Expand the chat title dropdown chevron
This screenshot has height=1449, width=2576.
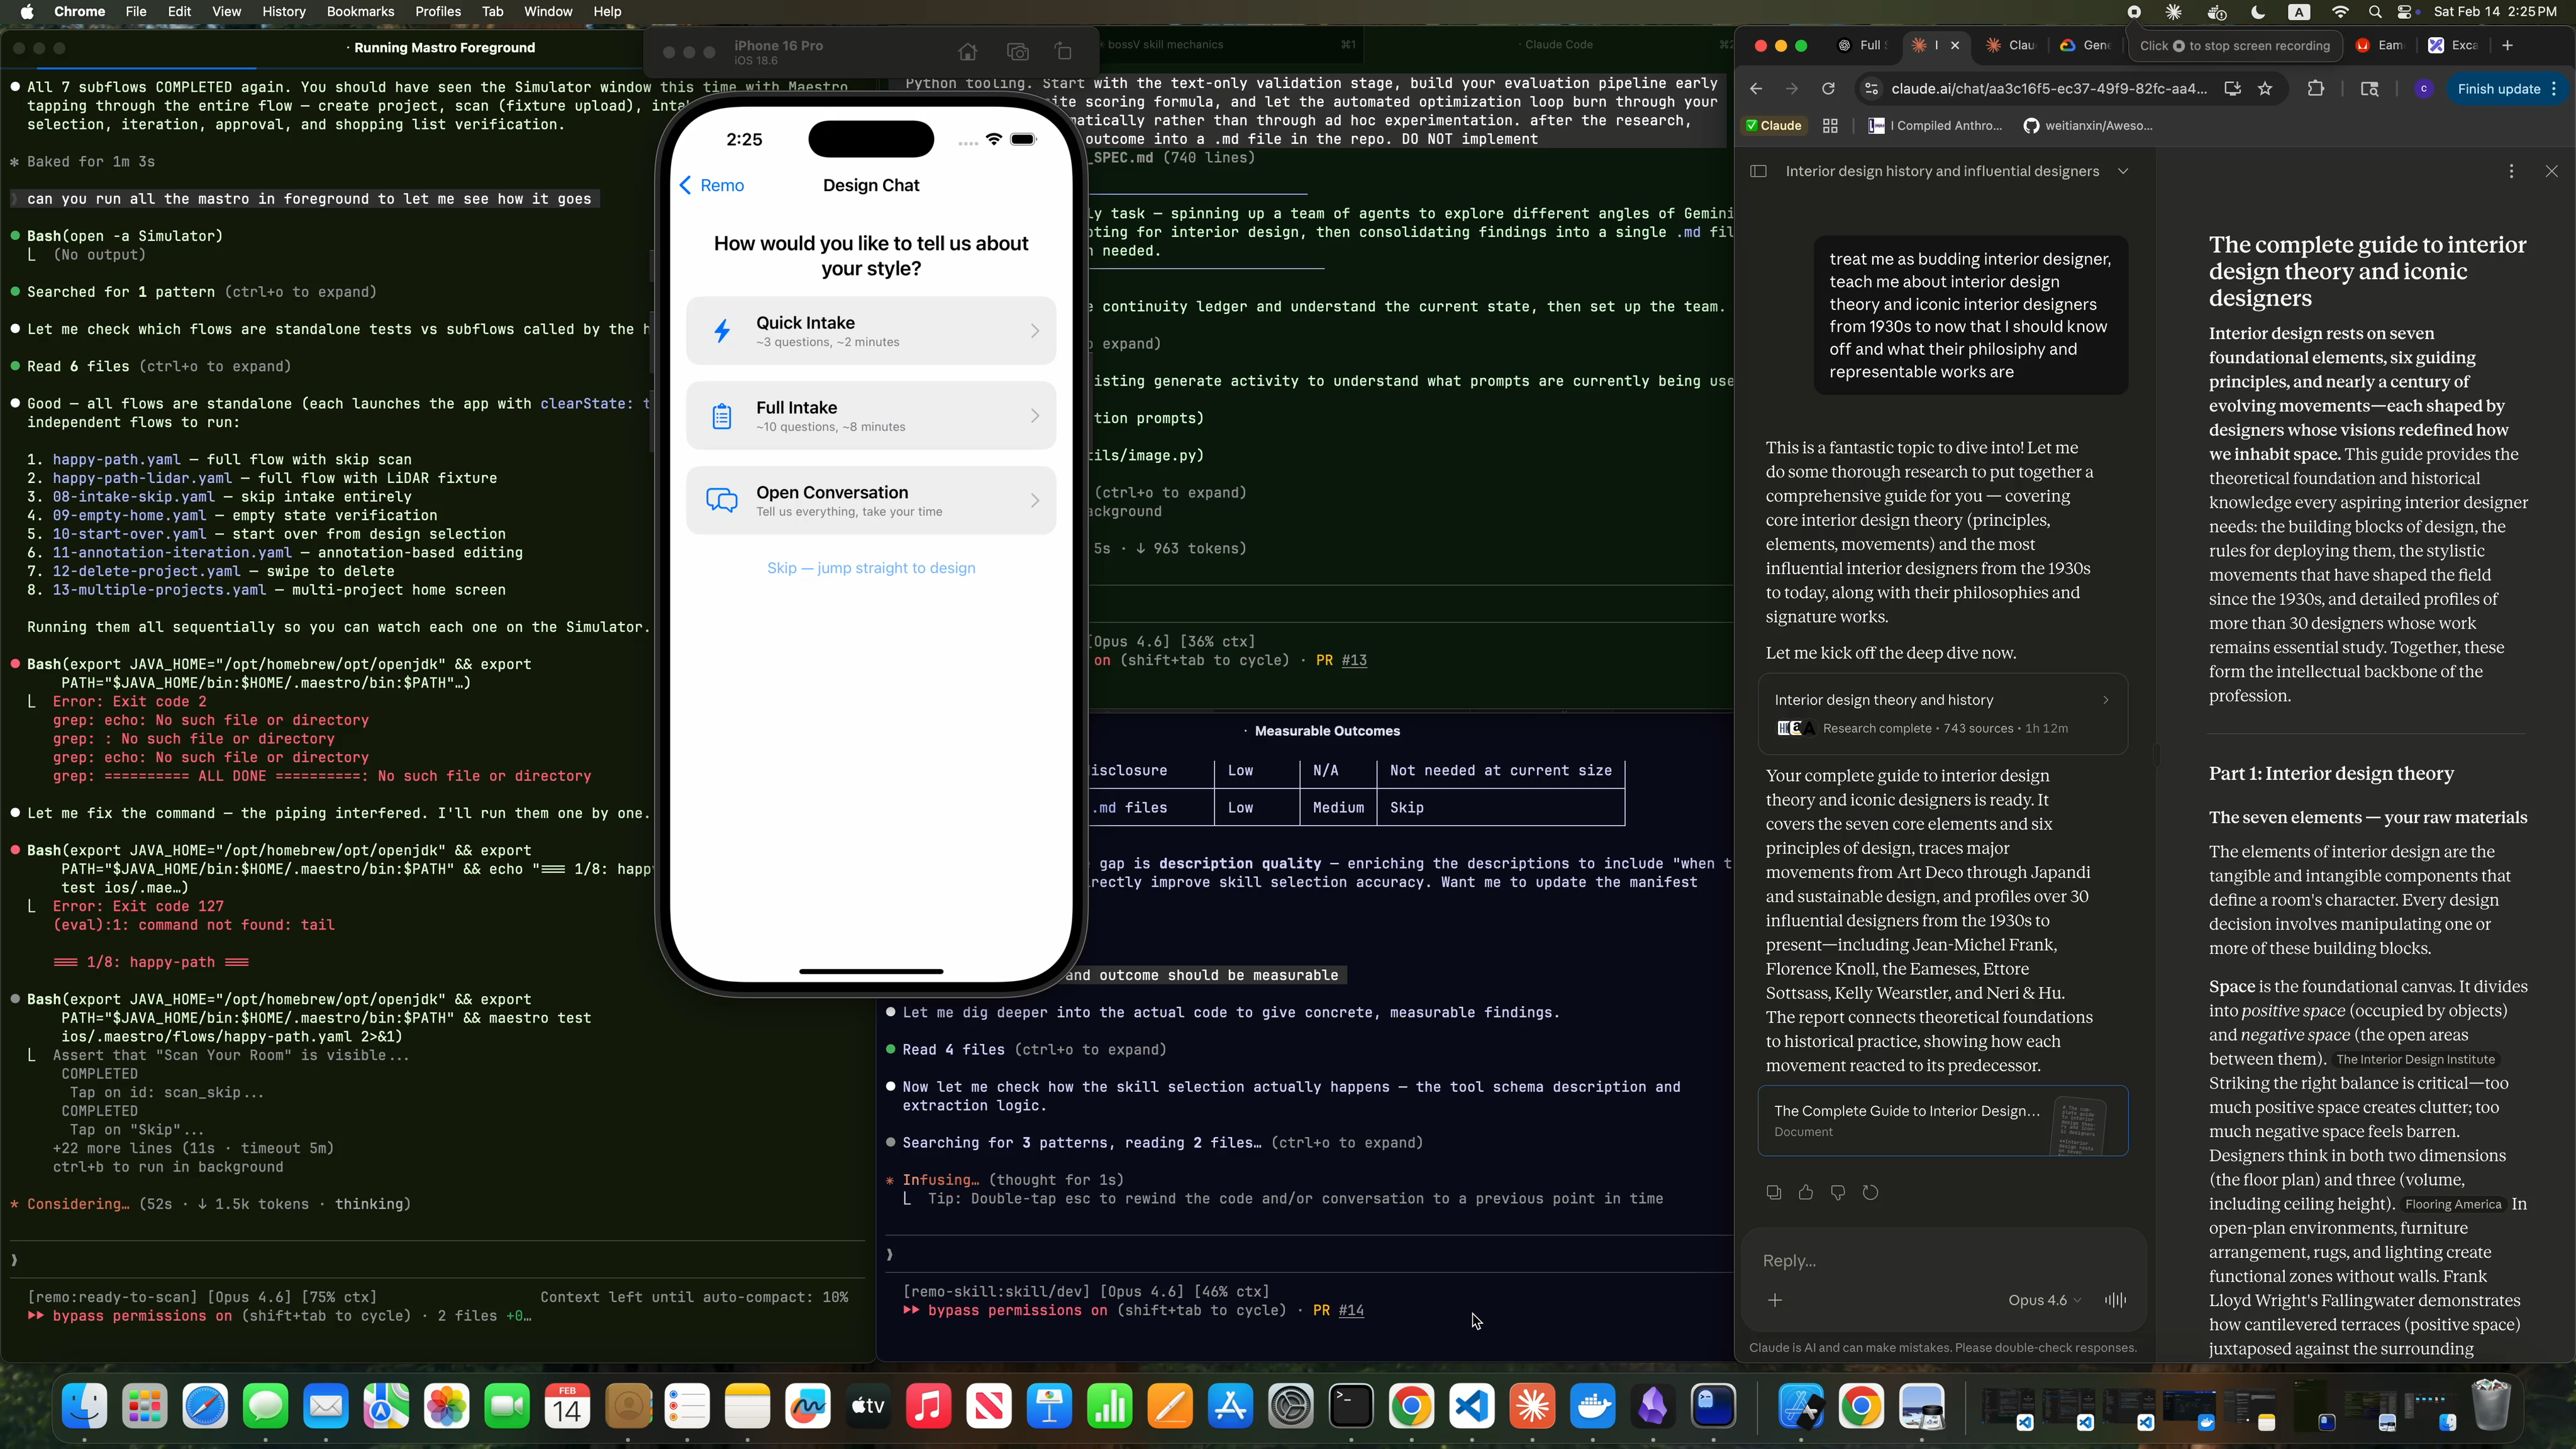2123,171
